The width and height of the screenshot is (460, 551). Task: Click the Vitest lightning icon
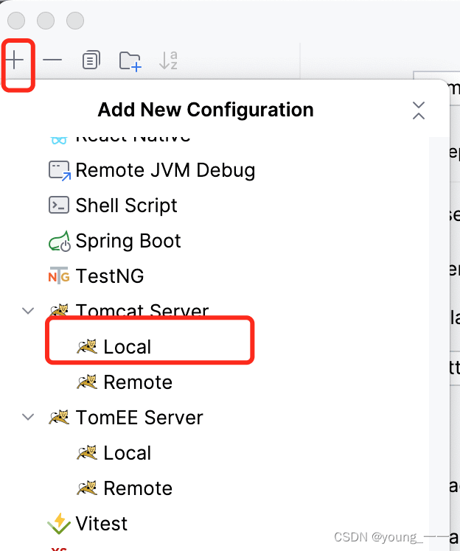pos(59,524)
